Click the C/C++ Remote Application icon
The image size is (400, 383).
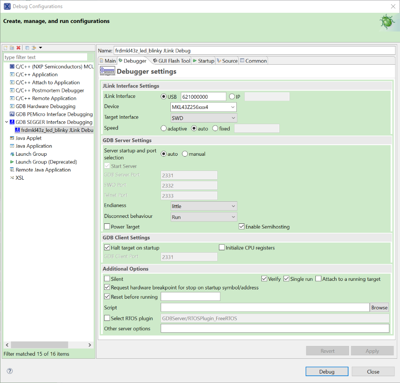pyautogui.click(x=12, y=98)
